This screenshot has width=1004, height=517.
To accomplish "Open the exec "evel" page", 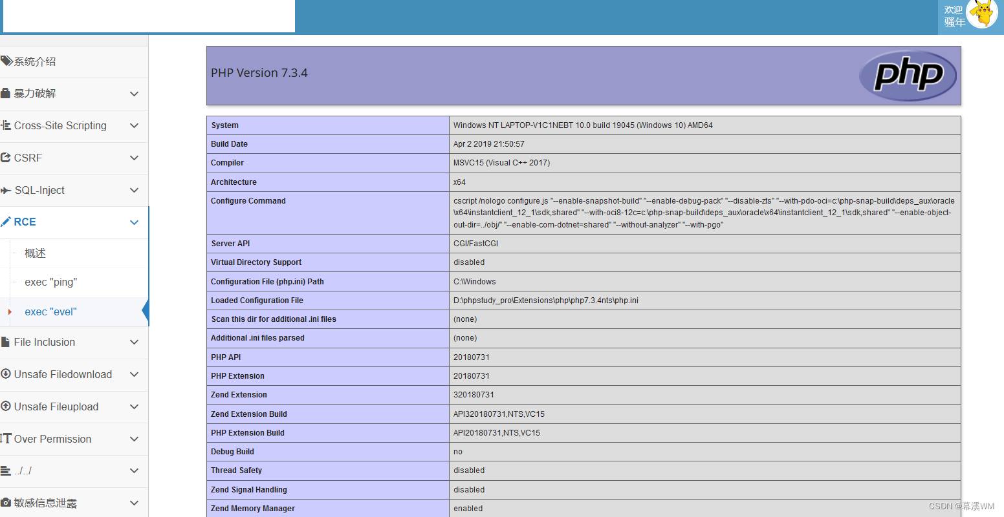I will coord(74,311).
